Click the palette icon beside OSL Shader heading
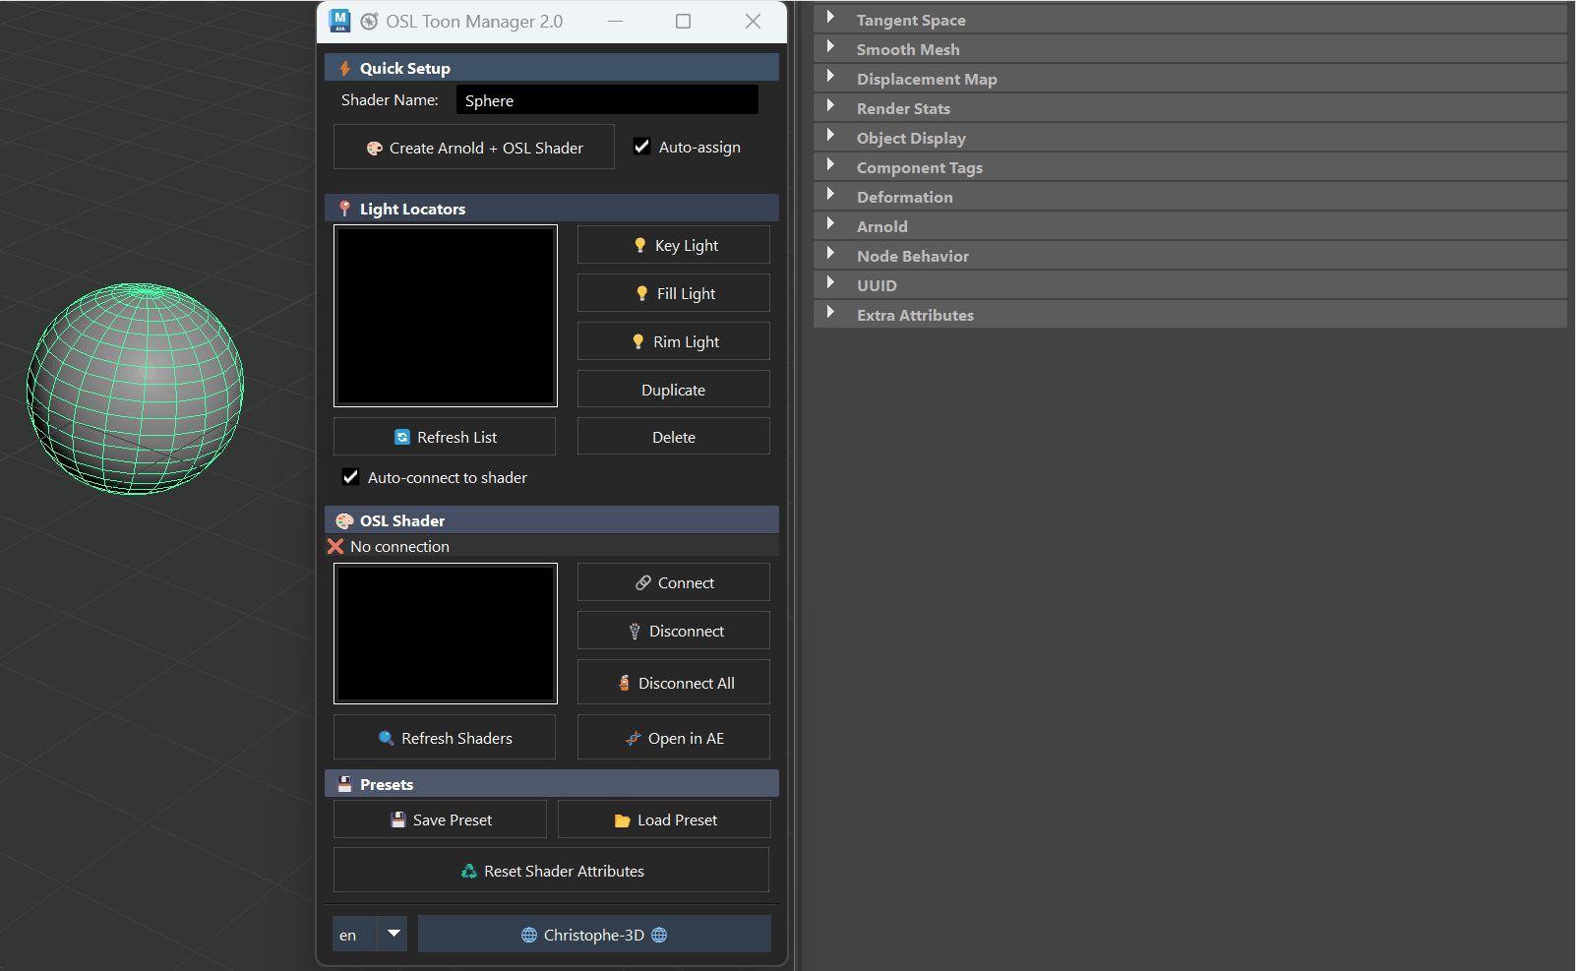This screenshot has height=971, width=1576. click(x=344, y=520)
